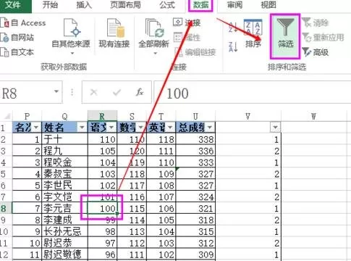Reapply the filter with 重新应用
This screenshot has height=261, width=351.
[x=323, y=37]
